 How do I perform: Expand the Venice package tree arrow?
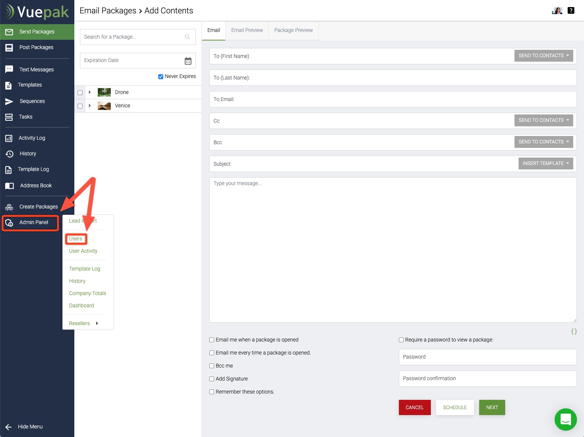(90, 106)
